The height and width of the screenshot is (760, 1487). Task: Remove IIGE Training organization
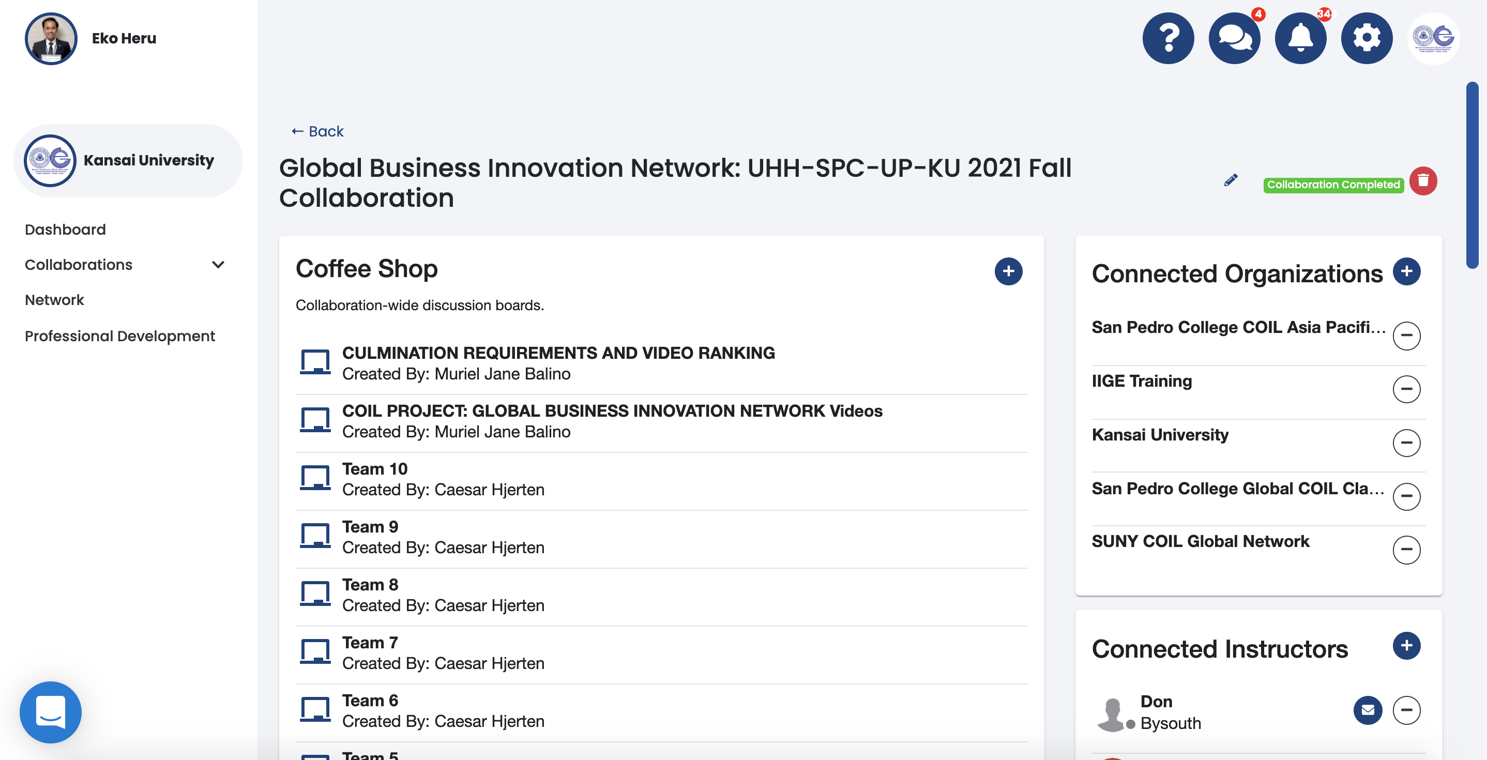[1406, 389]
